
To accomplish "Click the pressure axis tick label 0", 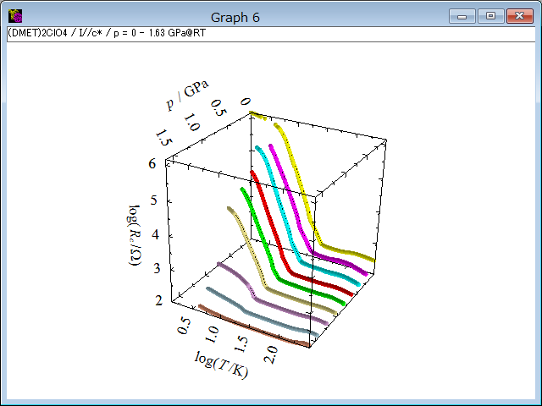I will coord(246,101).
